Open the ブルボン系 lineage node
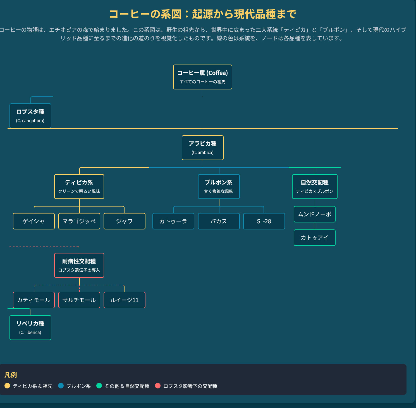The width and height of the screenshot is (416, 408). [219, 187]
